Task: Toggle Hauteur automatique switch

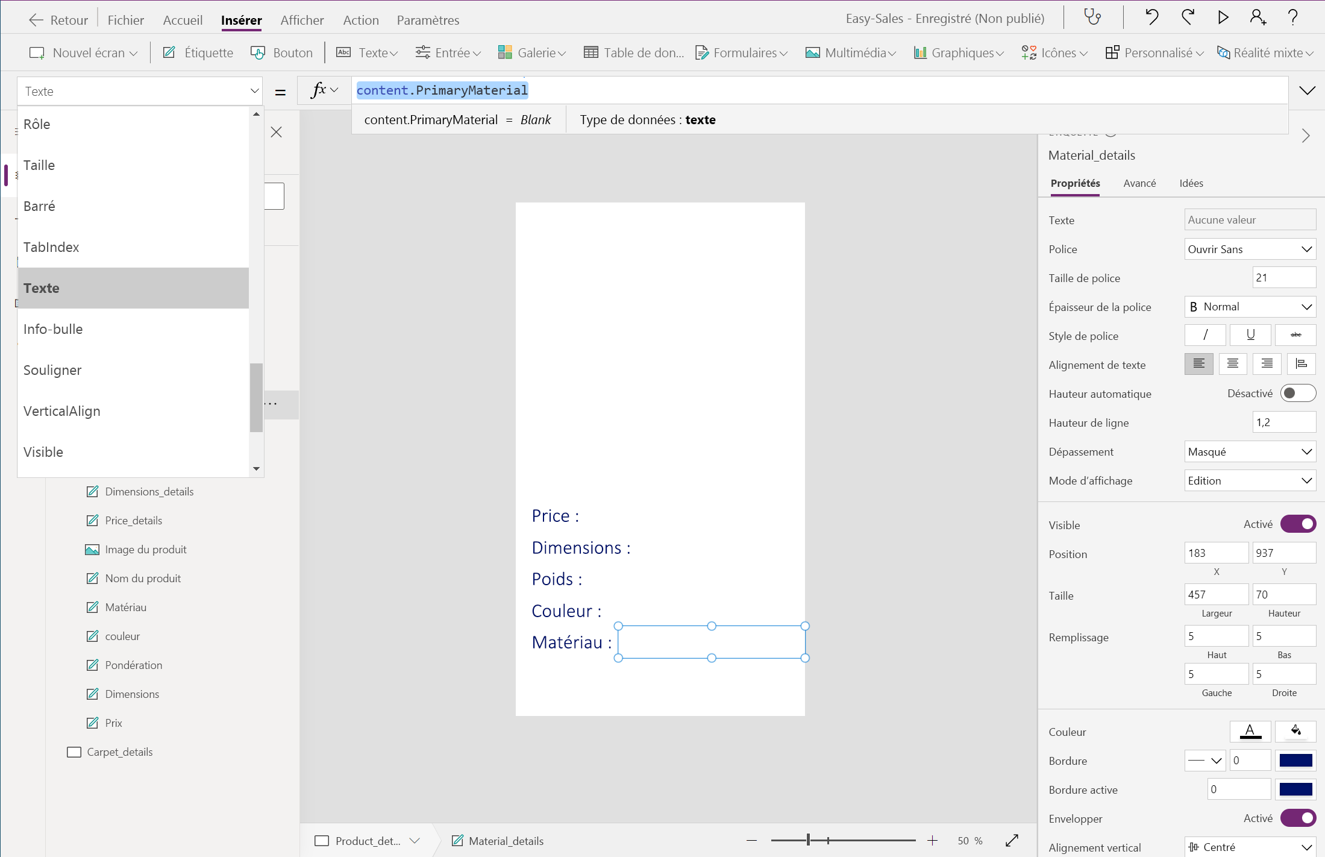Action: tap(1298, 394)
